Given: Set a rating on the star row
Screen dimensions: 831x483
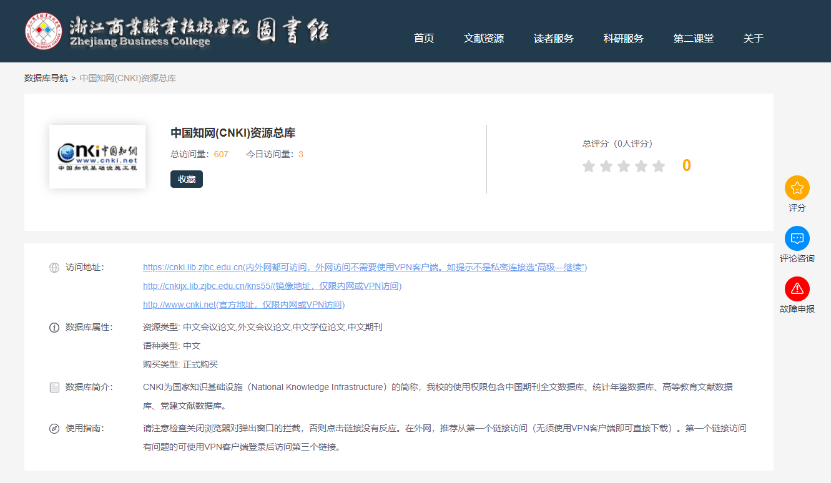Looking at the screenshot, I should [623, 166].
